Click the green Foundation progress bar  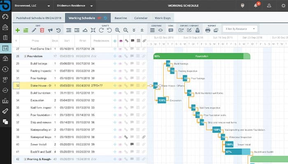point(202,56)
